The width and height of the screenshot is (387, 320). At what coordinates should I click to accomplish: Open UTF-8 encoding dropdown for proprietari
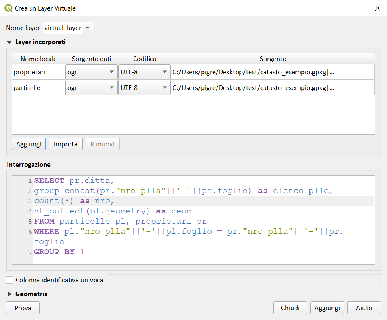(x=144, y=72)
